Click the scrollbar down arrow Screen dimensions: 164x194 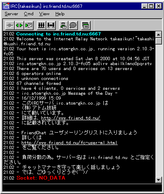[159, 180]
